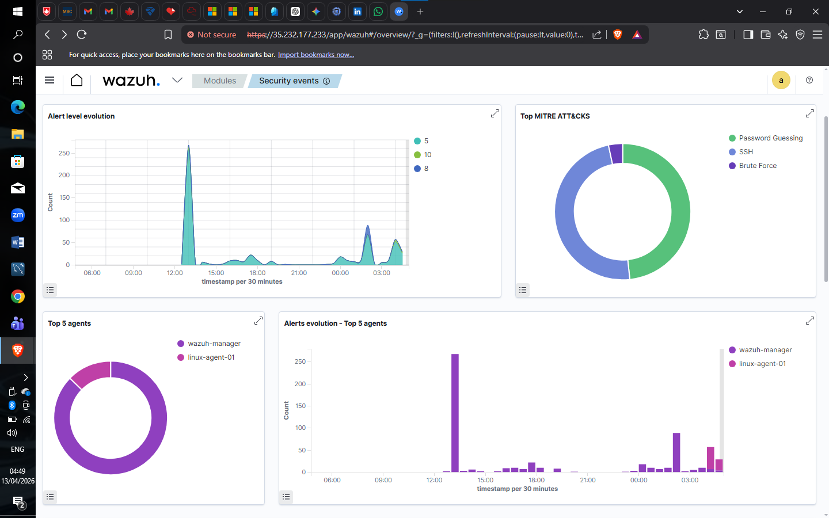Maximize the Top MITRE ATT&CKS panel

(809, 114)
